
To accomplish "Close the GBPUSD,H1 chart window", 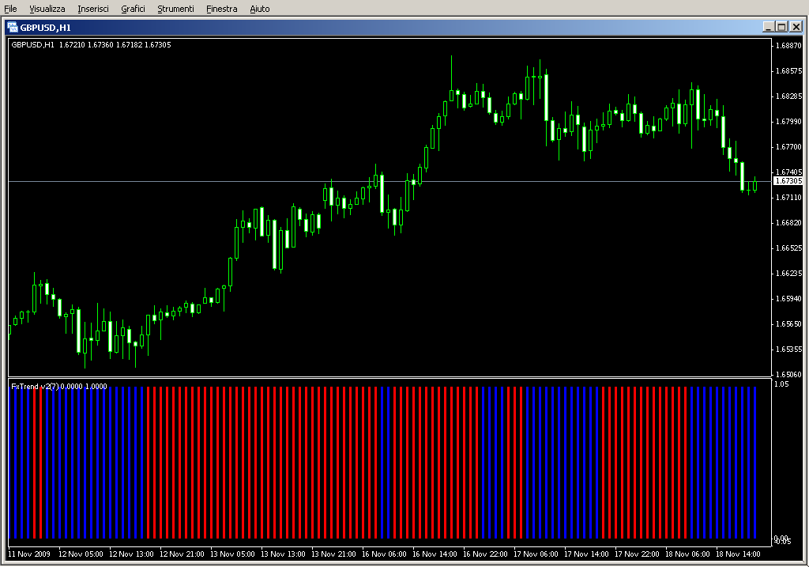I will coord(796,27).
